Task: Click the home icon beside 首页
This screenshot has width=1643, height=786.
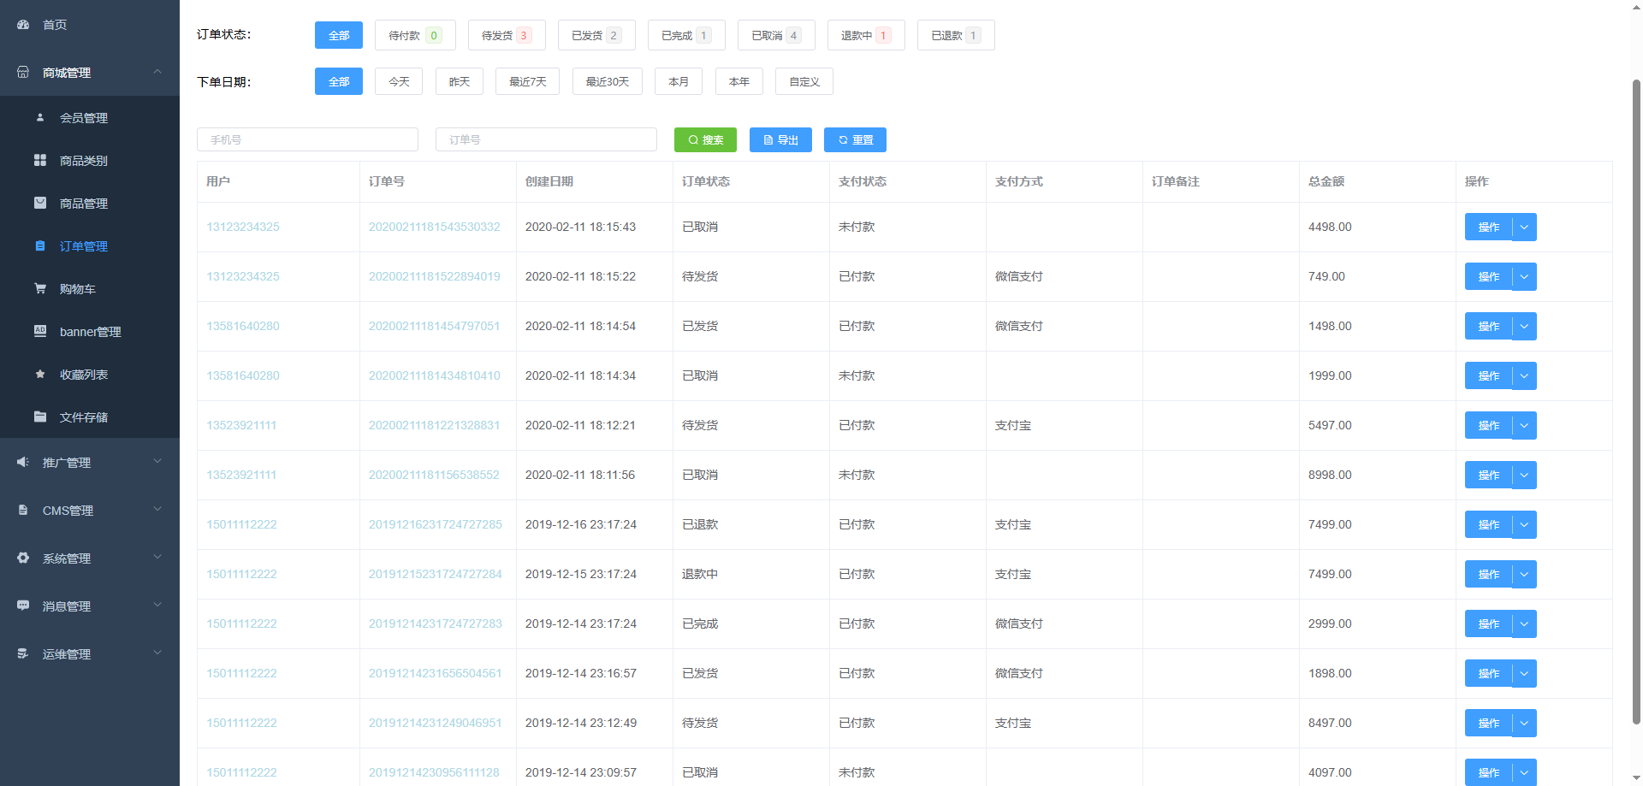Action: point(23,25)
